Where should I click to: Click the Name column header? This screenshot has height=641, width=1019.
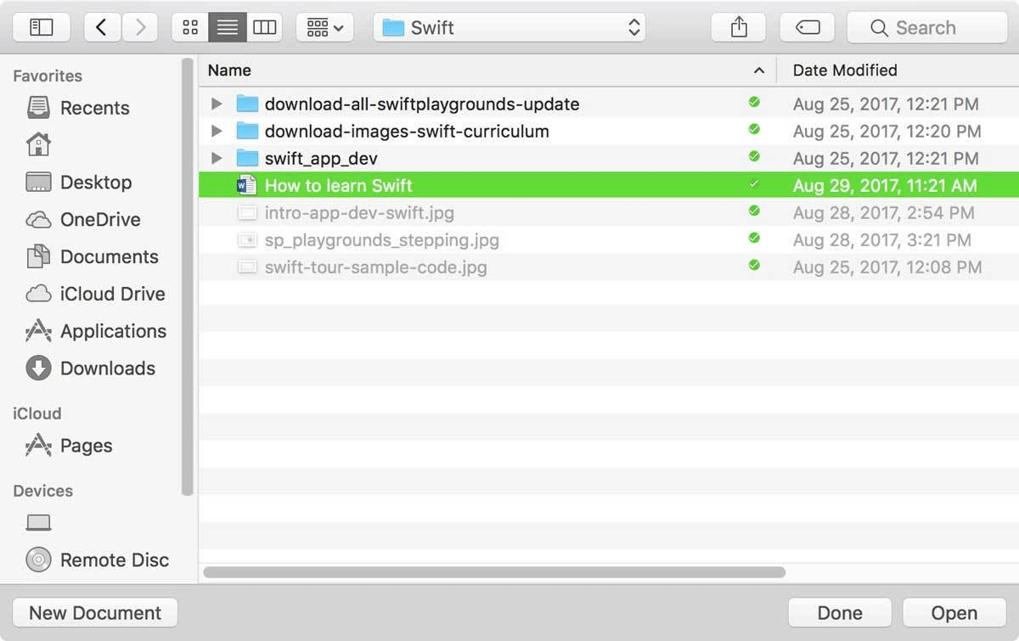228,70
